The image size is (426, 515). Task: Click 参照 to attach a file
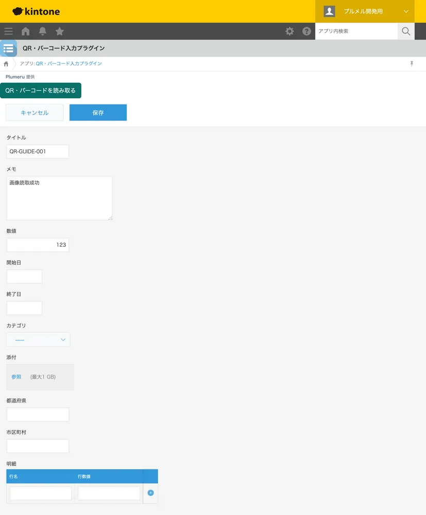point(16,377)
